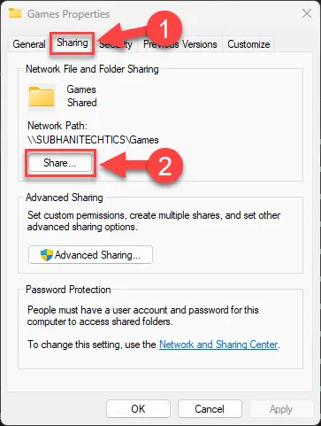Close the Games Properties dialog
This screenshot has height=426, width=321.
tap(307, 13)
